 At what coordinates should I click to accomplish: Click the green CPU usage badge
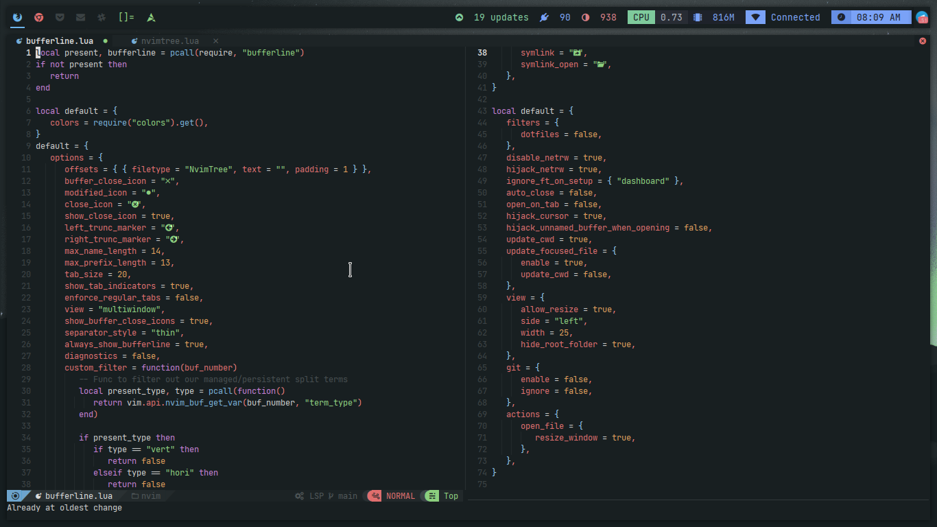point(641,17)
